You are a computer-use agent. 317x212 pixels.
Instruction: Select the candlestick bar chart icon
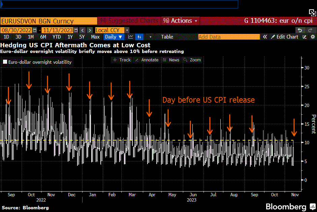coord(139,37)
